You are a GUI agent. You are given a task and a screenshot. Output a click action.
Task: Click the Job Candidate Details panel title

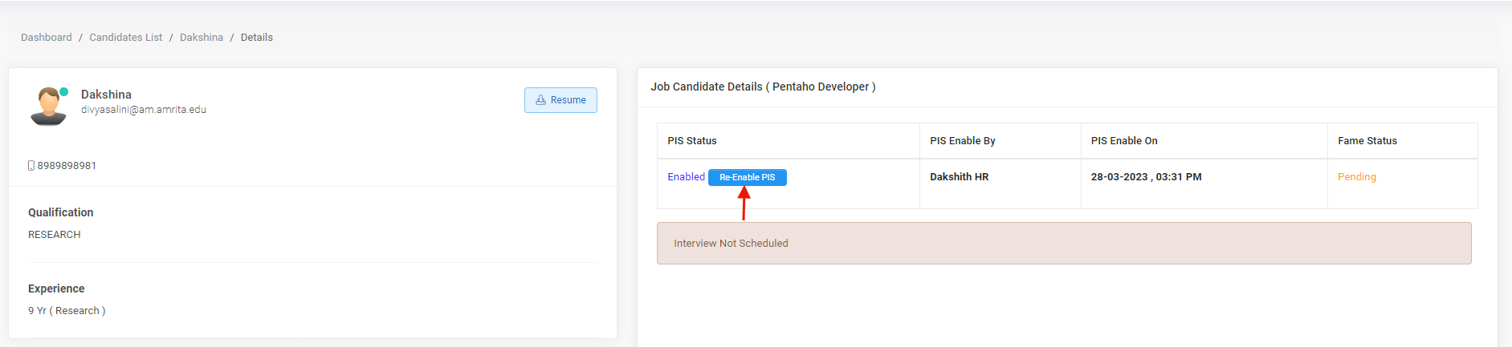(x=763, y=87)
